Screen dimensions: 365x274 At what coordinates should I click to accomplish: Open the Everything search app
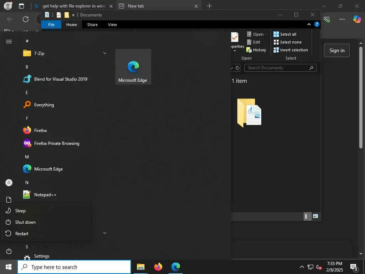click(65, 105)
